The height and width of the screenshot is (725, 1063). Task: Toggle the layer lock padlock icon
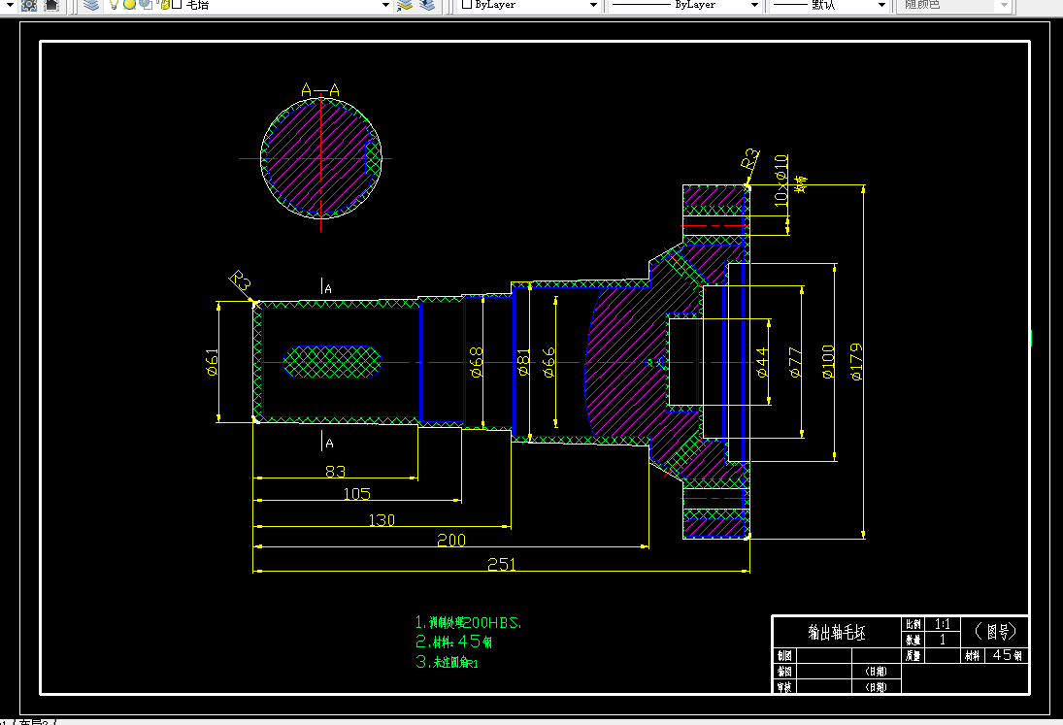click(163, 5)
